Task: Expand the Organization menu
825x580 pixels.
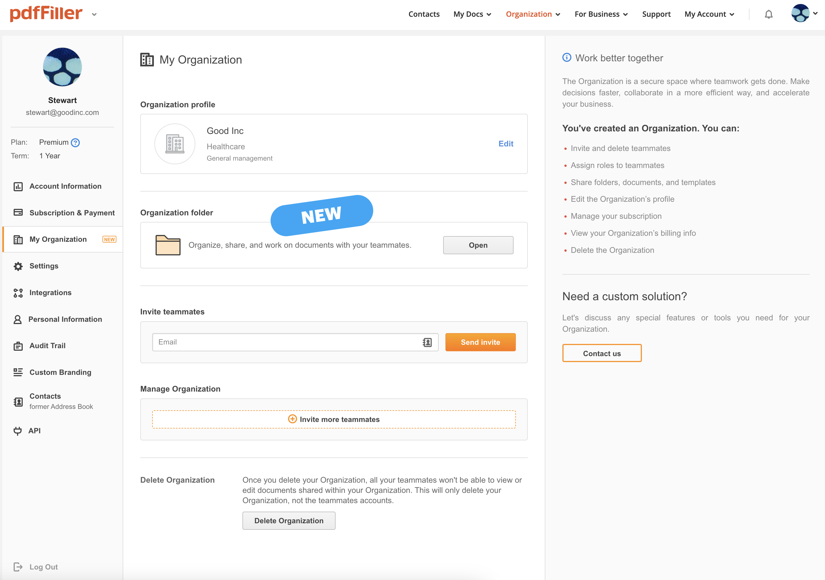Action: 533,14
